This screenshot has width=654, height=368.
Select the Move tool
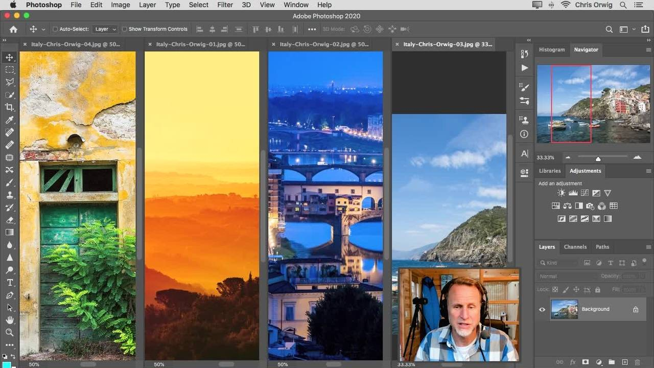pos(10,57)
